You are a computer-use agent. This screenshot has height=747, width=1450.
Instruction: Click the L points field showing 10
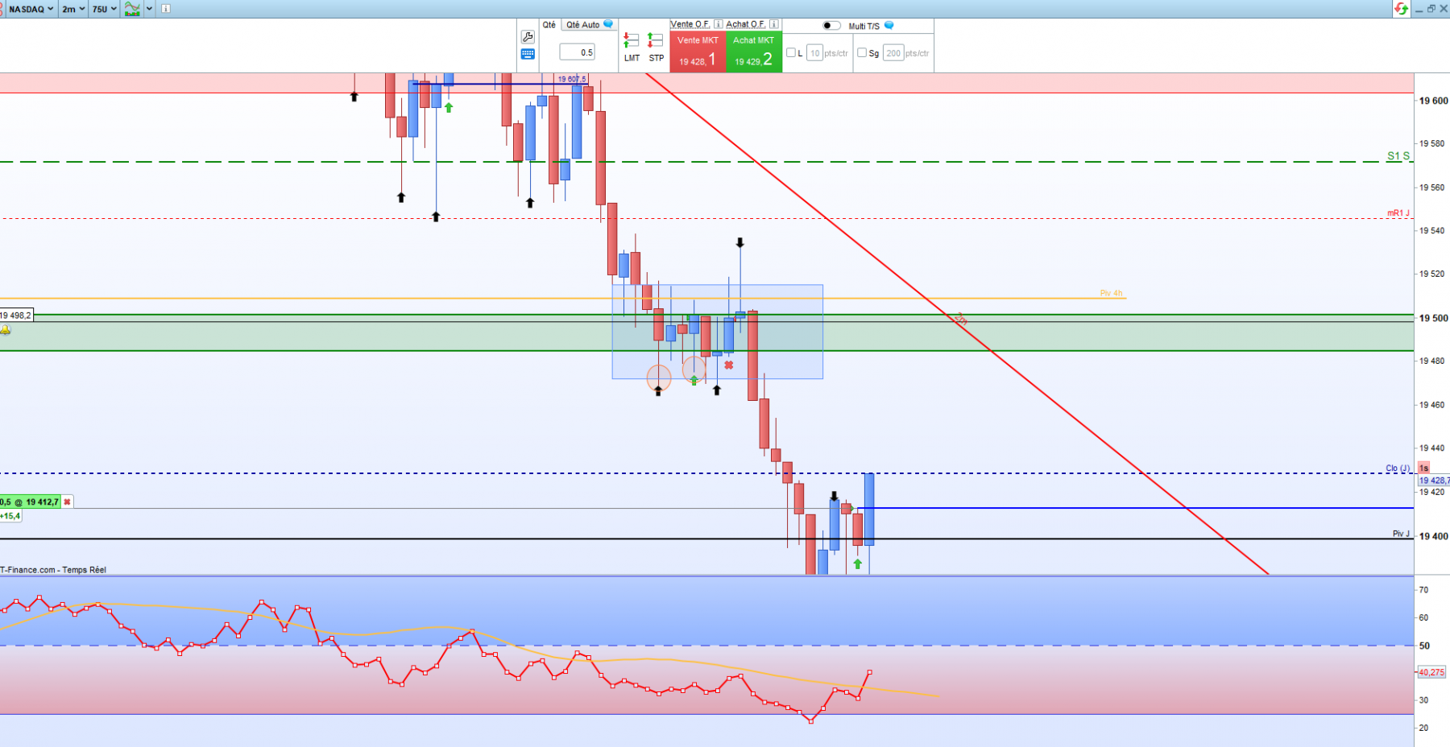tap(815, 53)
